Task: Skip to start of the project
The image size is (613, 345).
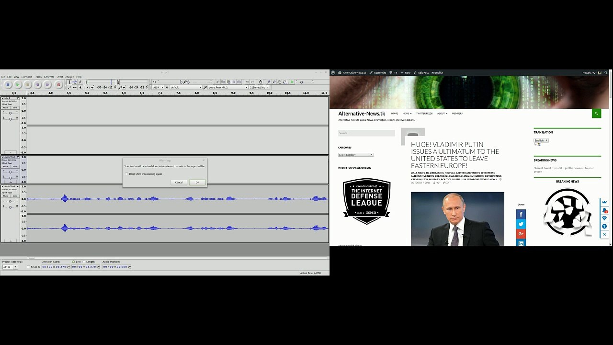Action: pos(37,85)
